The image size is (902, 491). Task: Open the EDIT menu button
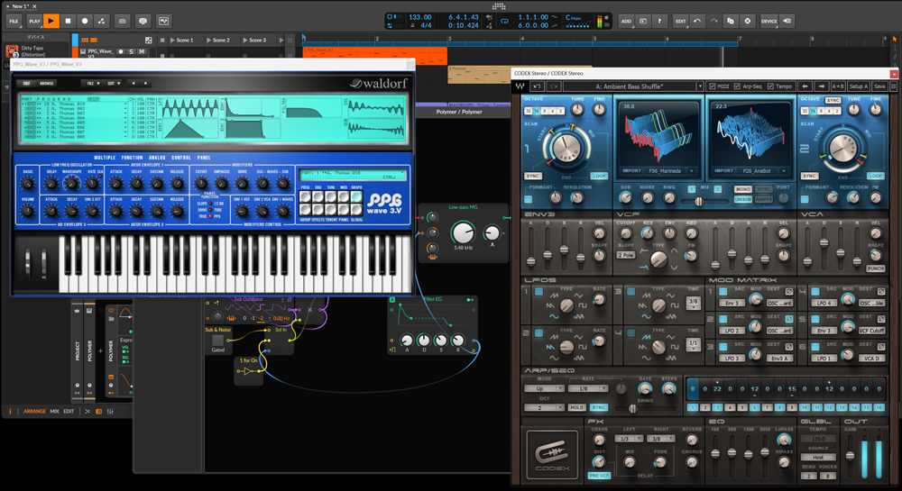(x=680, y=22)
